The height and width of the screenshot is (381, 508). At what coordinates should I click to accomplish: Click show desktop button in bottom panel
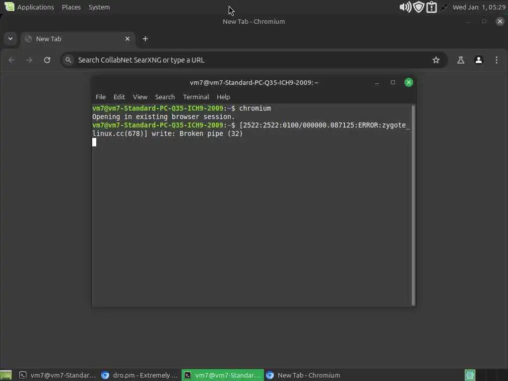click(x=6, y=375)
